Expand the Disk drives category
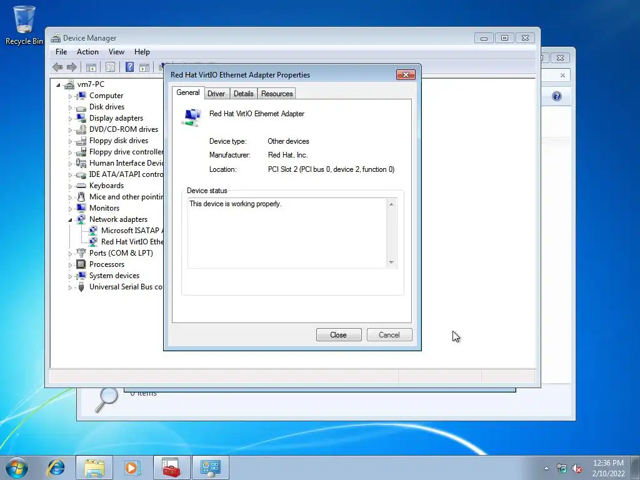The width and height of the screenshot is (640, 480). (x=70, y=107)
